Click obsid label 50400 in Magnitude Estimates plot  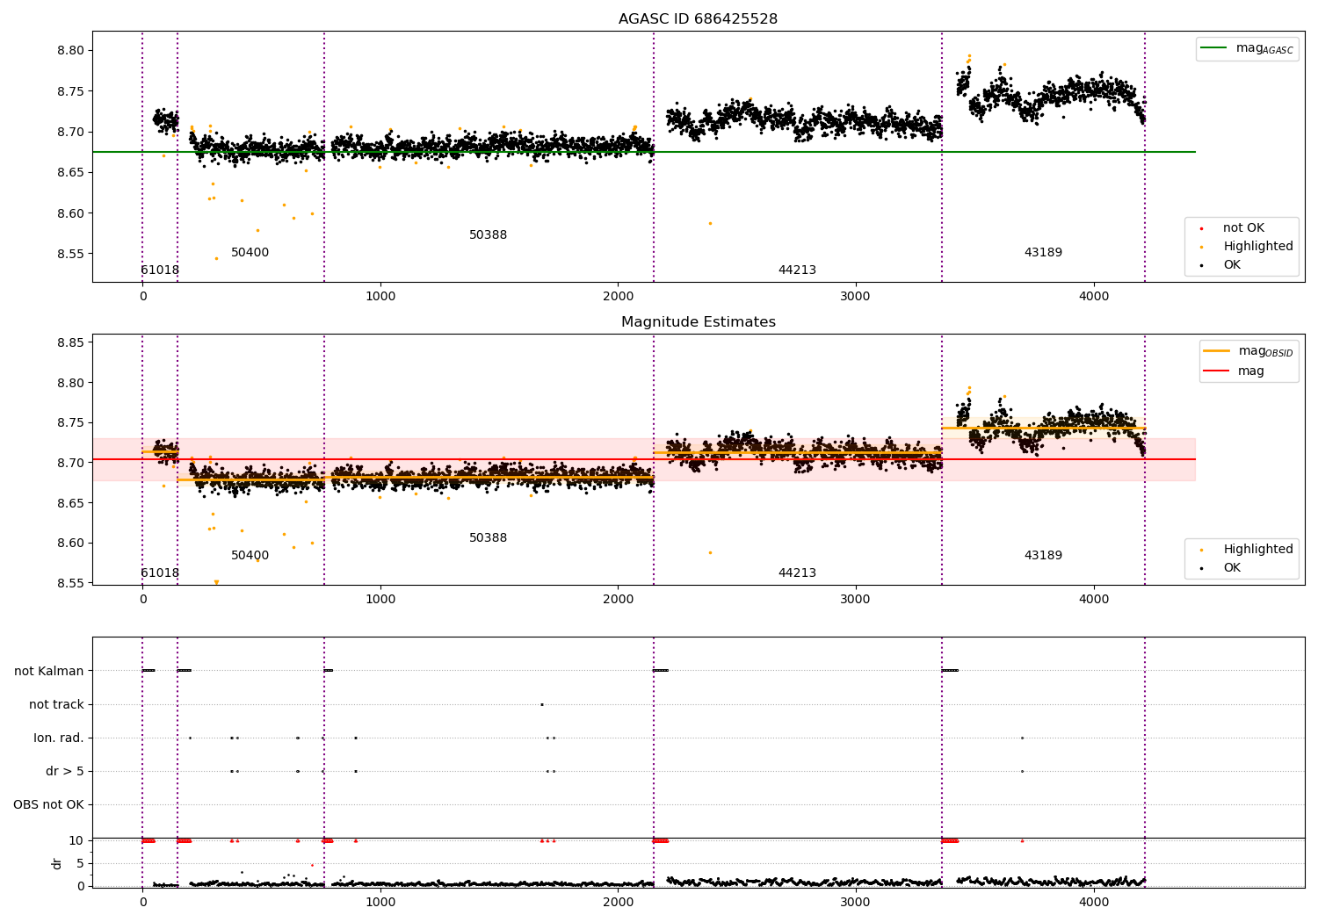[250, 556]
